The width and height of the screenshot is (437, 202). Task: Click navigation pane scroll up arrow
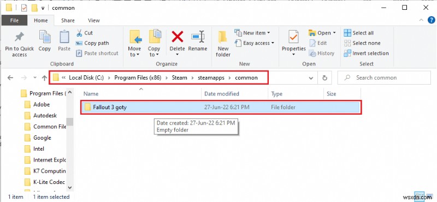[x=70, y=92]
